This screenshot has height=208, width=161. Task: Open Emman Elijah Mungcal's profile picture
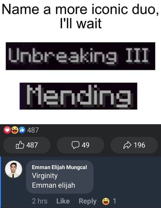point(13,169)
